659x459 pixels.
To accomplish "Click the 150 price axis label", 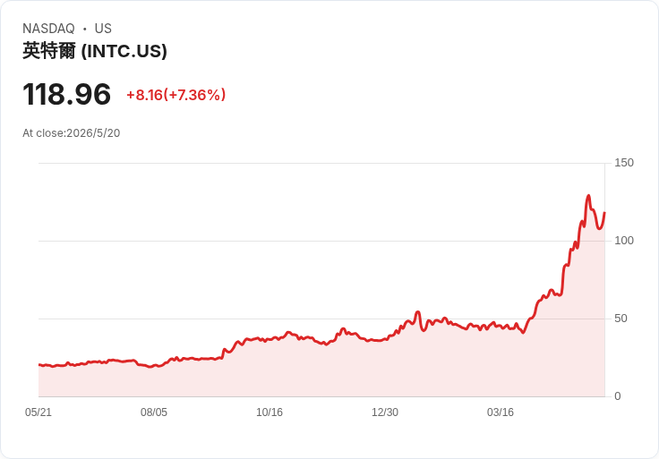I will pos(624,163).
